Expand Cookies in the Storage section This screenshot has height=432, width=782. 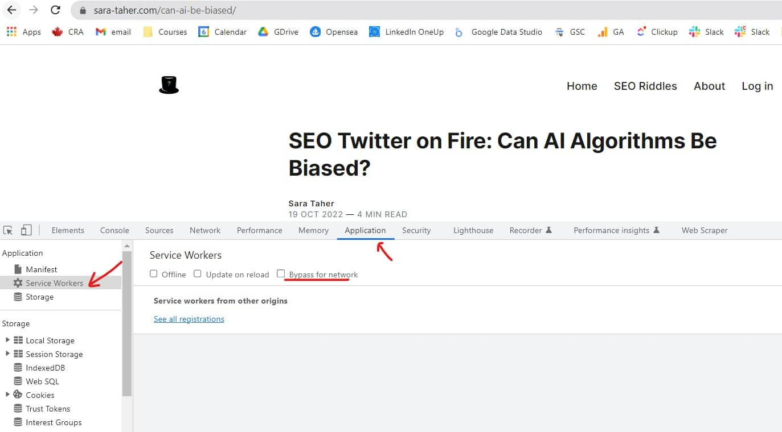(x=7, y=394)
